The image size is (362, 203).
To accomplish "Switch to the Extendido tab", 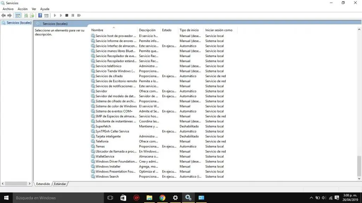I will coord(43,184).
